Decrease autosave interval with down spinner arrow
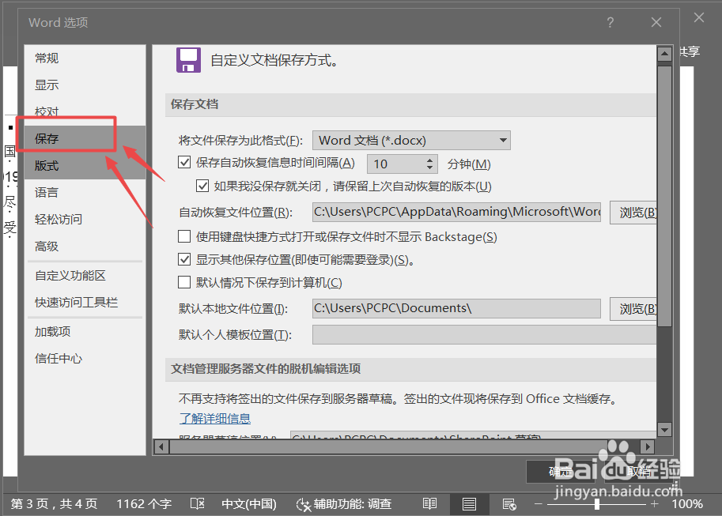722x516 pixels. 429,168
